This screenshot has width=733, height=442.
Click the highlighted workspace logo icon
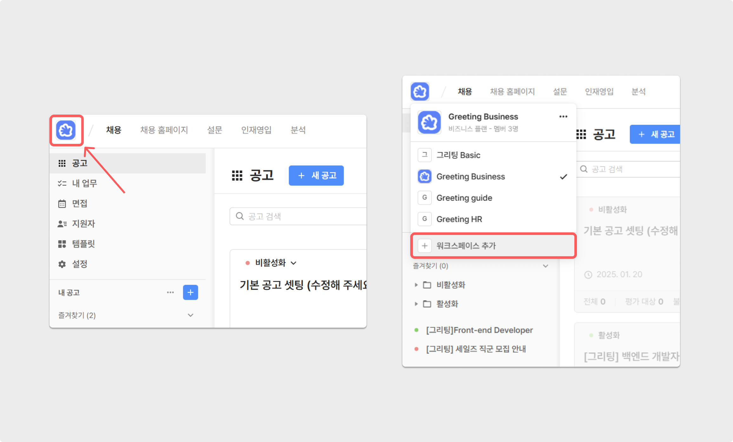tap(66, 130)
